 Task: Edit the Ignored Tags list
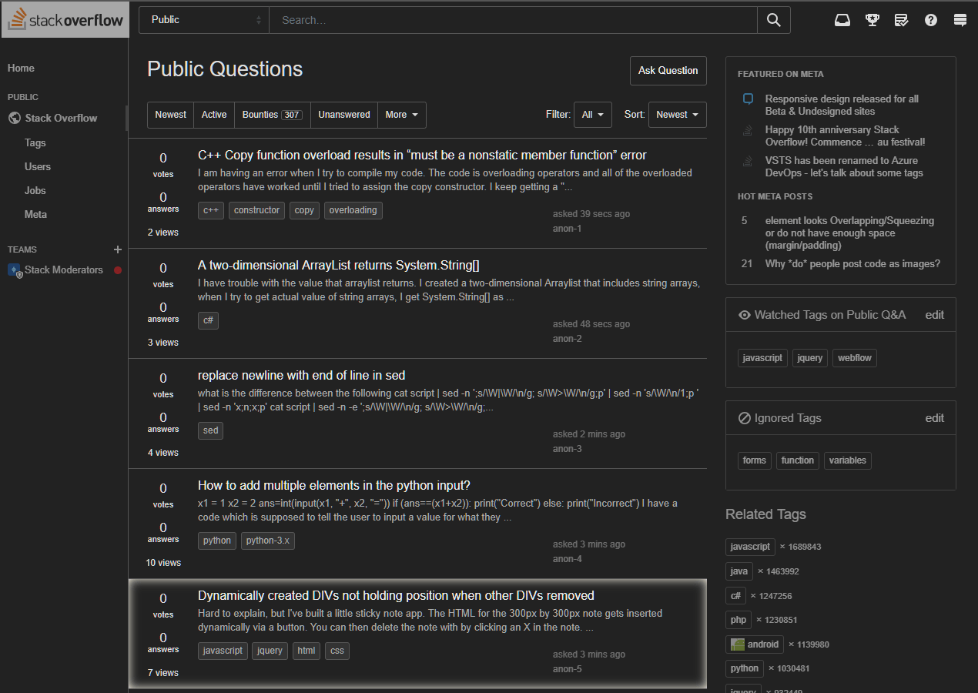click(934, 418)
